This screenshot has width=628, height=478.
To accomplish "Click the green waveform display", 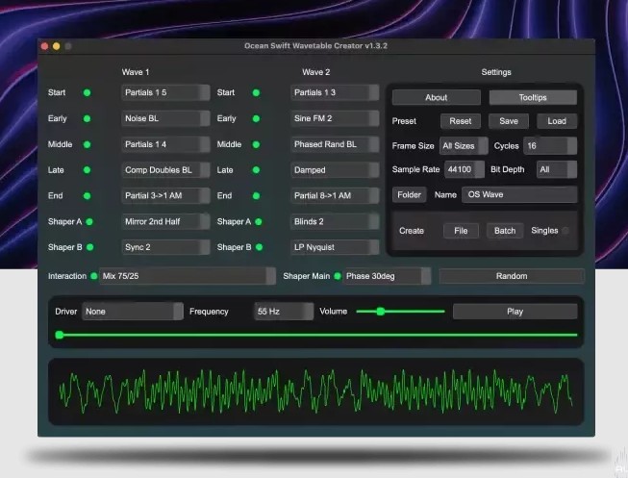I will [315, 391].
